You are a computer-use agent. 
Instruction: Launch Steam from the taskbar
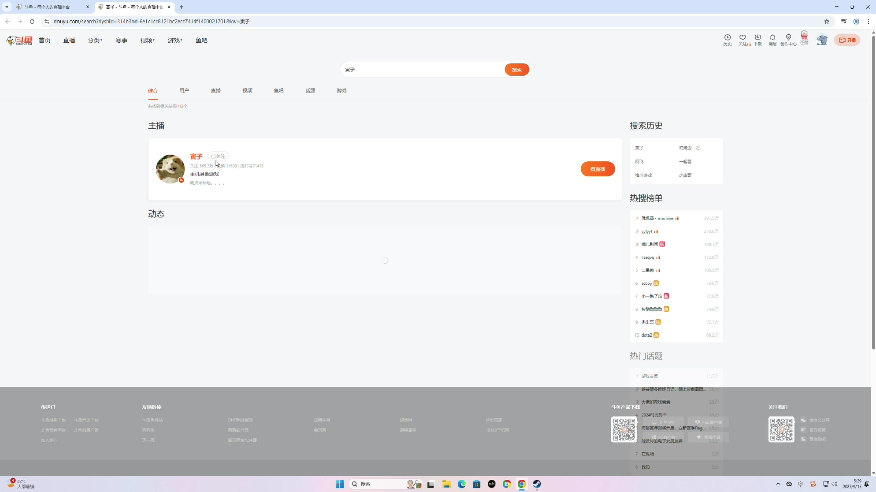click(537, 484)
